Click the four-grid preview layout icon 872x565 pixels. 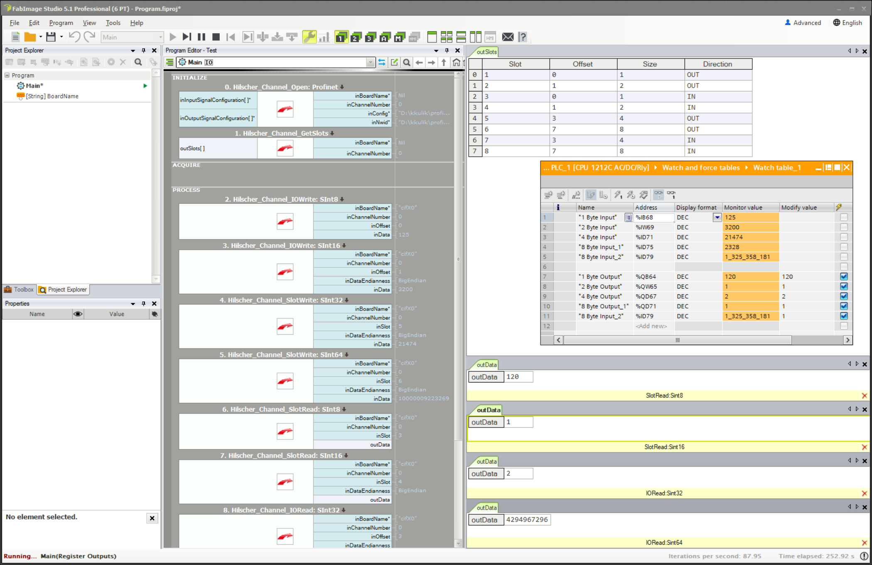click(447, 37)
